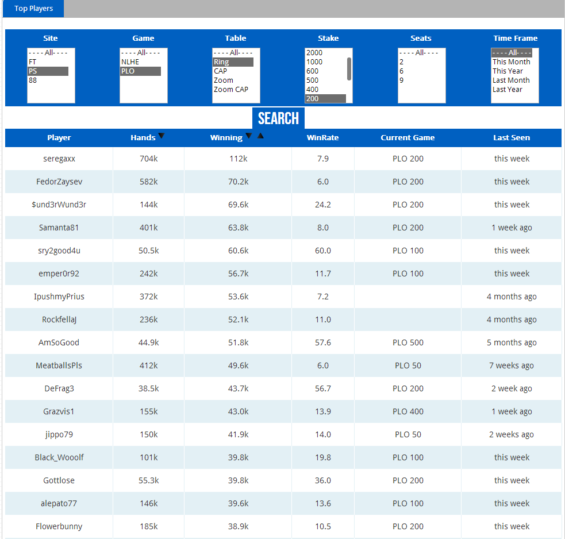565x539 pixels.
Task: Choose All option in Time Frame list
Action: click(x=512, y=53)
